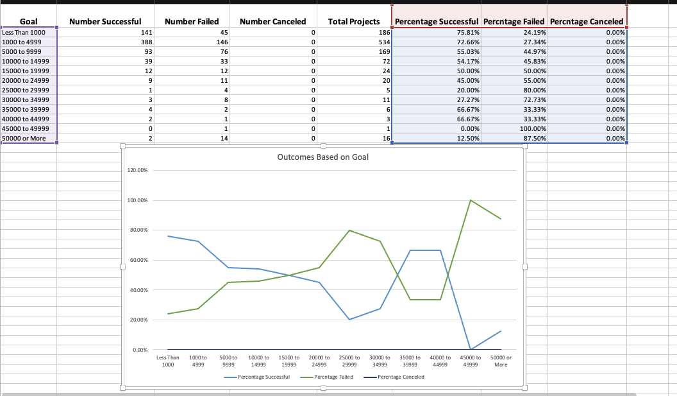This screenshot has height=396, width=677.
Task: Click the 120.00% vertical axis label
Action: point(137,170)
